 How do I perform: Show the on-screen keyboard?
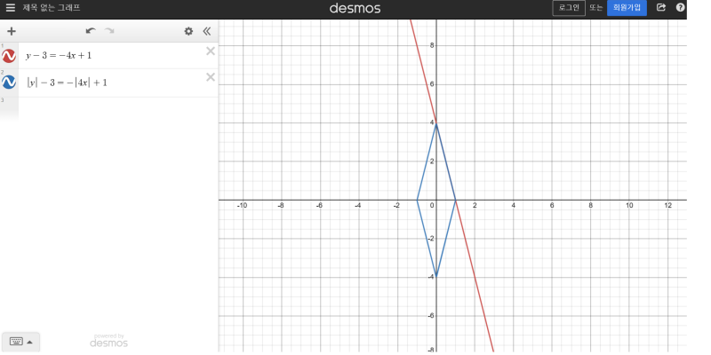click(x=20, y=342)
